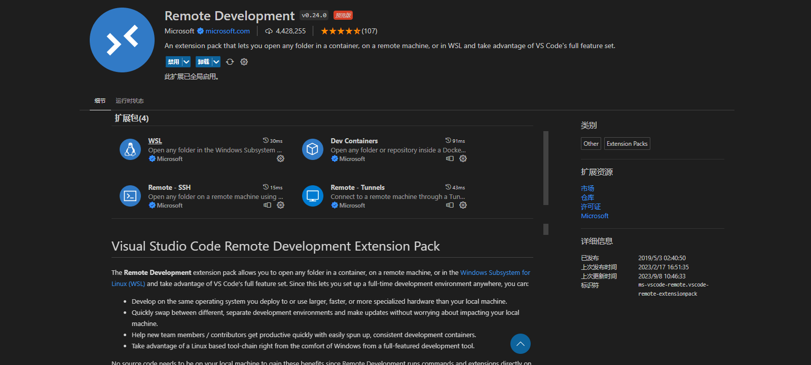Open the manage gear for Dev Containers
The image size is (811, 365).
coord(463,158)
